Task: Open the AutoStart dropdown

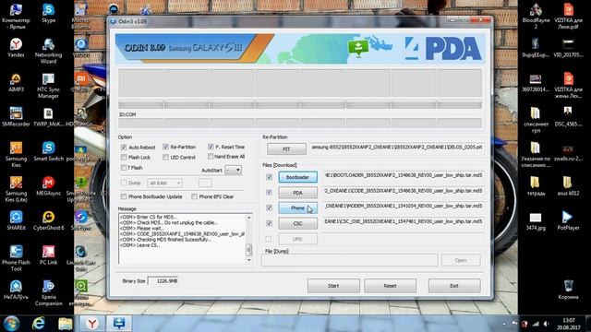Action: coord(234,170)
